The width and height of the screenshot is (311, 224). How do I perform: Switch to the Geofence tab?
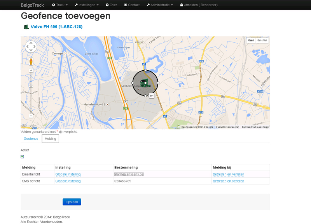[31, 139]
